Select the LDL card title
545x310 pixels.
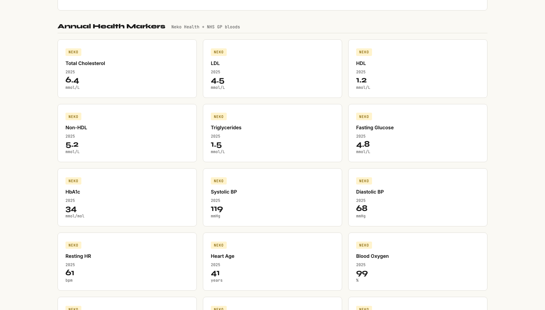(215, 64)
